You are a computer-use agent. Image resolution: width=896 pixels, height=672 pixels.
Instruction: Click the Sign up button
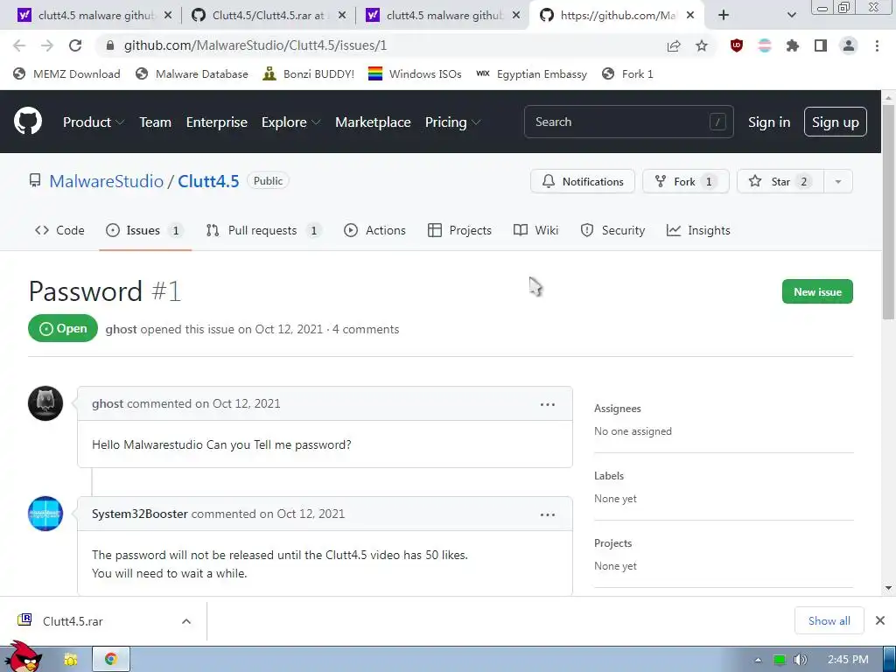[x=836, y=122]
